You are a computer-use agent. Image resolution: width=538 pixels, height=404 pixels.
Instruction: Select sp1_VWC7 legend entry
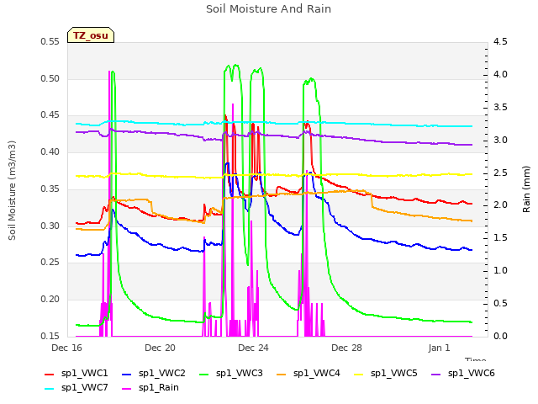coord(76,388)
